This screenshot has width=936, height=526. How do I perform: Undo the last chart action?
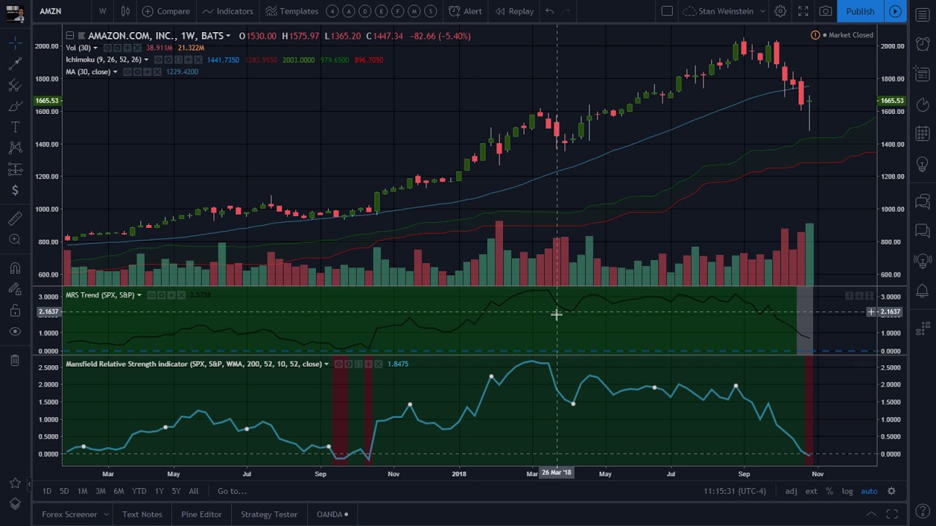click(549, 11)
